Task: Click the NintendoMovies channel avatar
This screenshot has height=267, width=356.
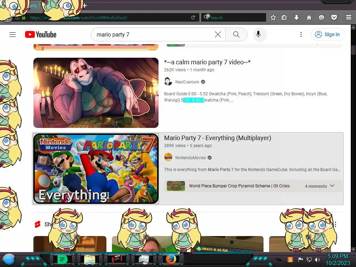Action: 168,157
